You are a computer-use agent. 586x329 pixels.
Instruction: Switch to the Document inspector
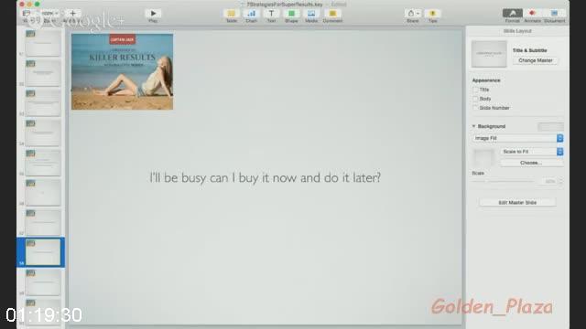point(554,14)
